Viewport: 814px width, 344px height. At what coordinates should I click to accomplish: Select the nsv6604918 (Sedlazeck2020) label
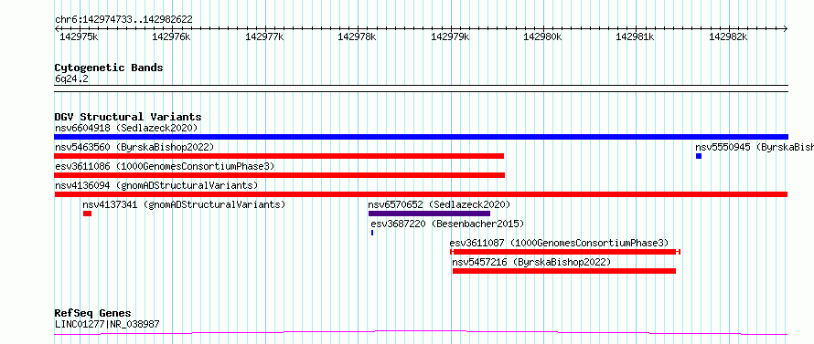[126, 128]
